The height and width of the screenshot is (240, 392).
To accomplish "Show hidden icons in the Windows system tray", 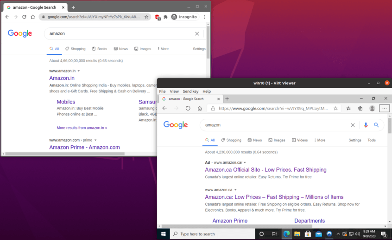I will click(x=338, y=234).
